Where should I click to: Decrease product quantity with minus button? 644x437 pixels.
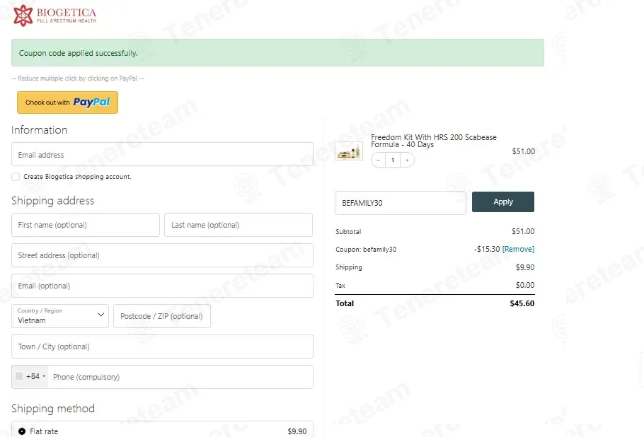click(379, 160)
